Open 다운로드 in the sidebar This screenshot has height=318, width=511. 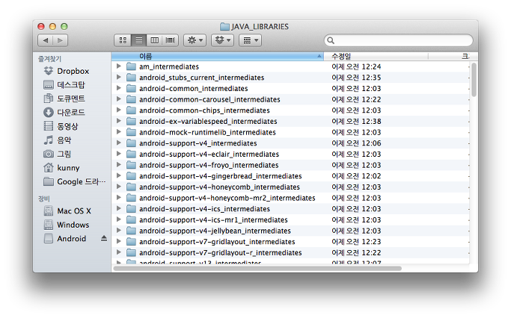tap(64, 113)
